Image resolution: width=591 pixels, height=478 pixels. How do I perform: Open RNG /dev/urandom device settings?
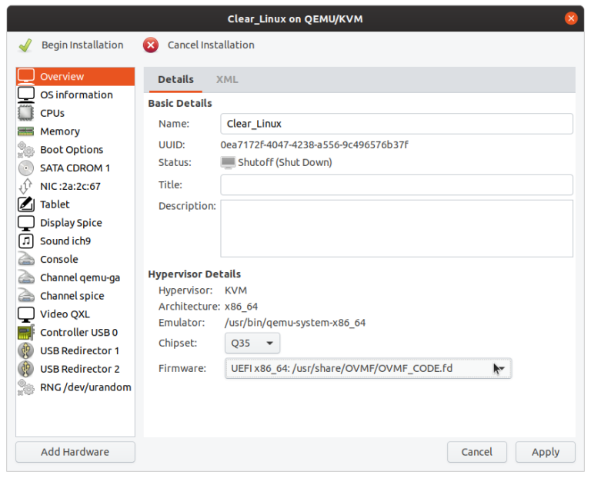(x=85, y=387)
